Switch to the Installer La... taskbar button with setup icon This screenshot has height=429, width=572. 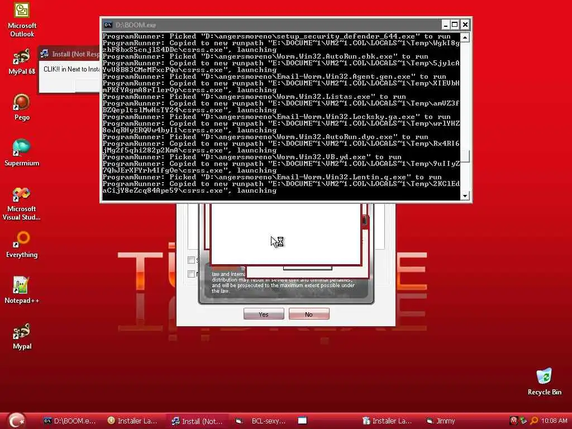[x=387, y=421]
